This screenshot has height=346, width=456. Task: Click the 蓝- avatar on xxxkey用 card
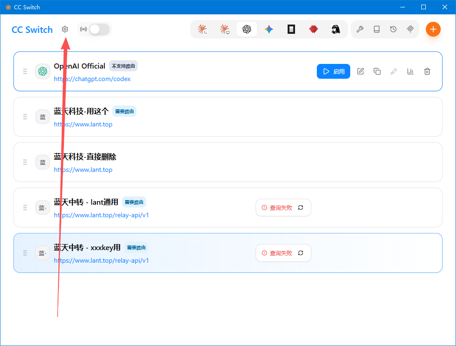[43, 253]
